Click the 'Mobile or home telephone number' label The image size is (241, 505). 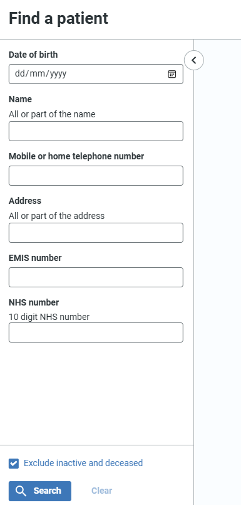click(76, 156)
